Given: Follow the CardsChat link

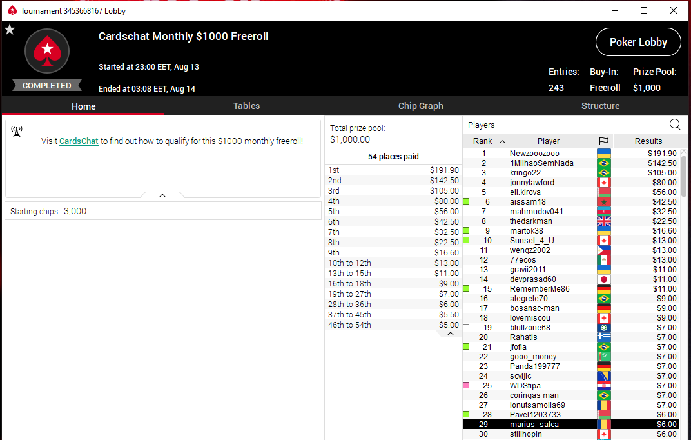Looking at the screenshot, I should coord(79,141).
